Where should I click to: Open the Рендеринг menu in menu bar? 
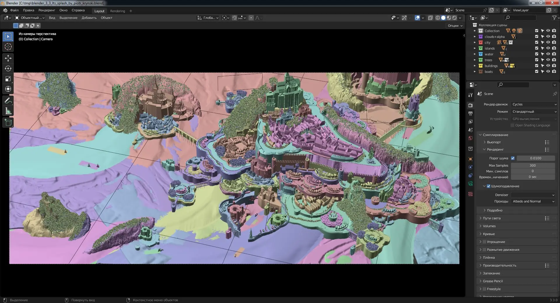(47, 10)
